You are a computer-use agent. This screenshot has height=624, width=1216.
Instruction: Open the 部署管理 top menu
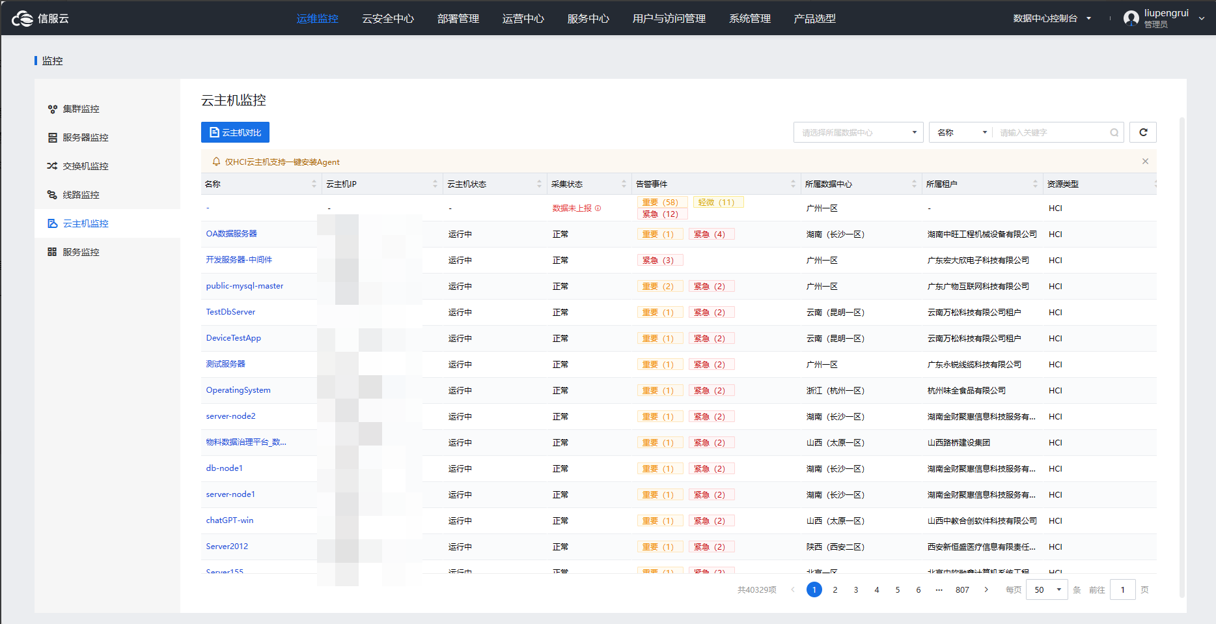(458, 18)
